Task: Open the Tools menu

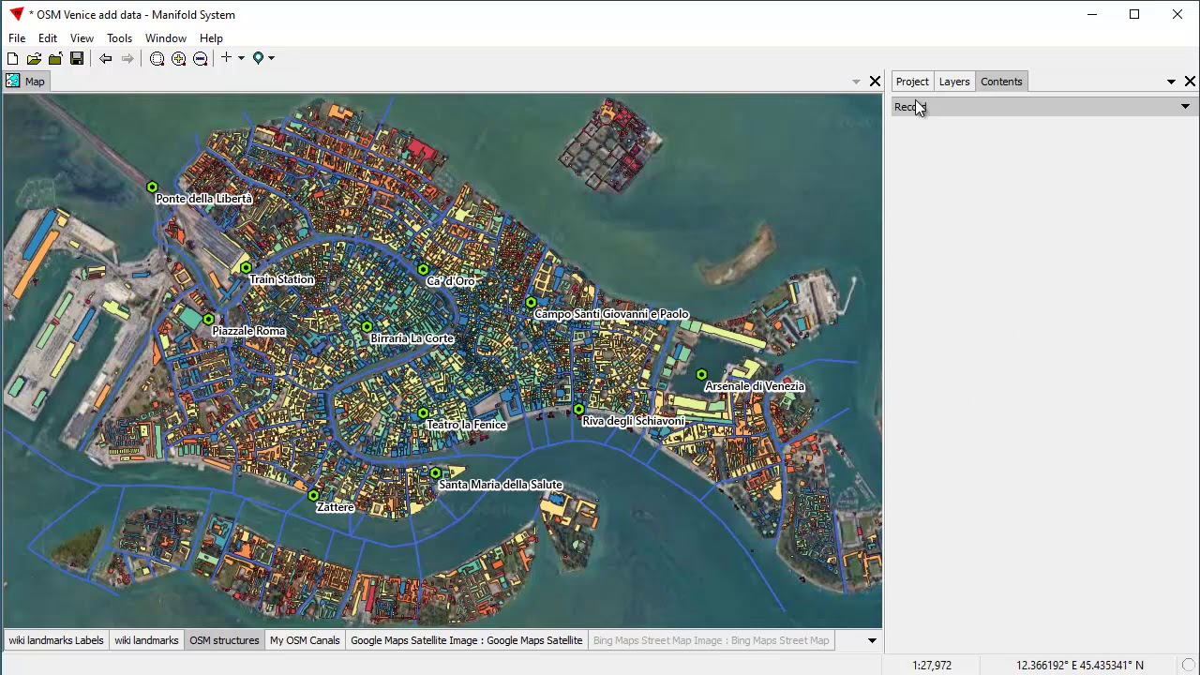Action: click(x=119, y=38)
